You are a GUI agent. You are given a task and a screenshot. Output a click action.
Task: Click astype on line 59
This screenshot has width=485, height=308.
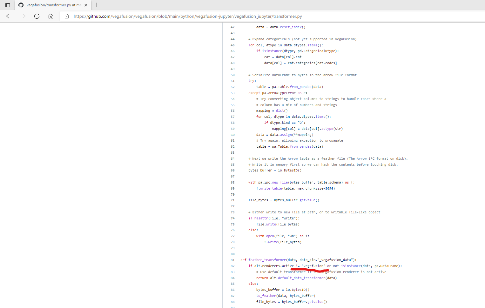tap(327, 129)
